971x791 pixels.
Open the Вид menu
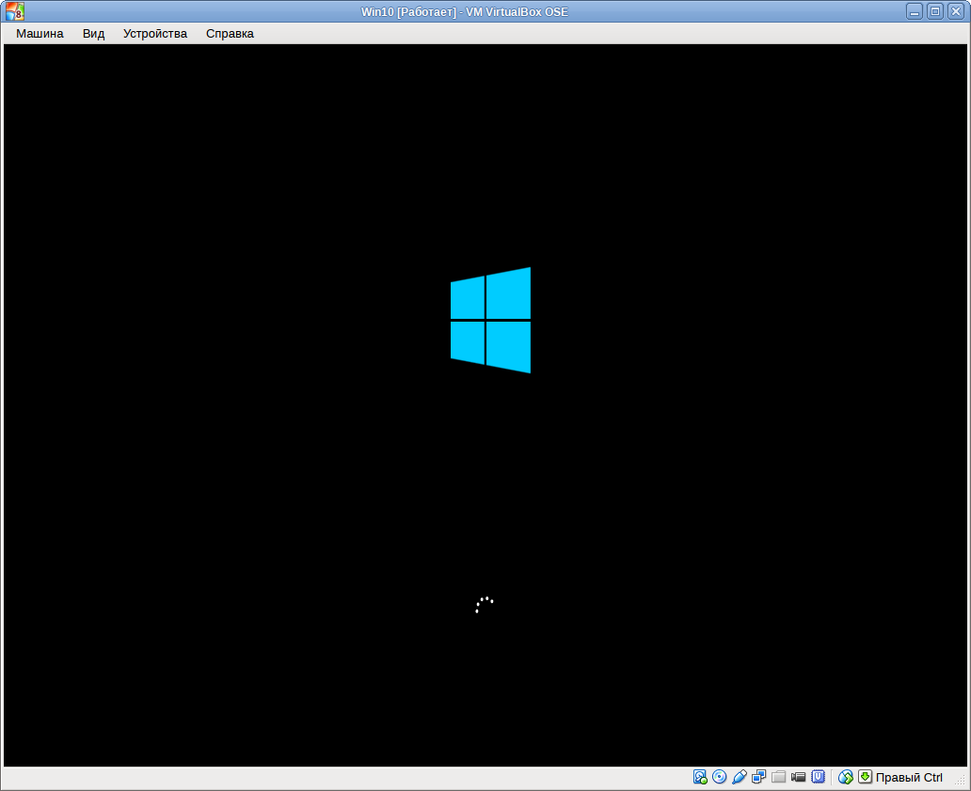(93, 34)
